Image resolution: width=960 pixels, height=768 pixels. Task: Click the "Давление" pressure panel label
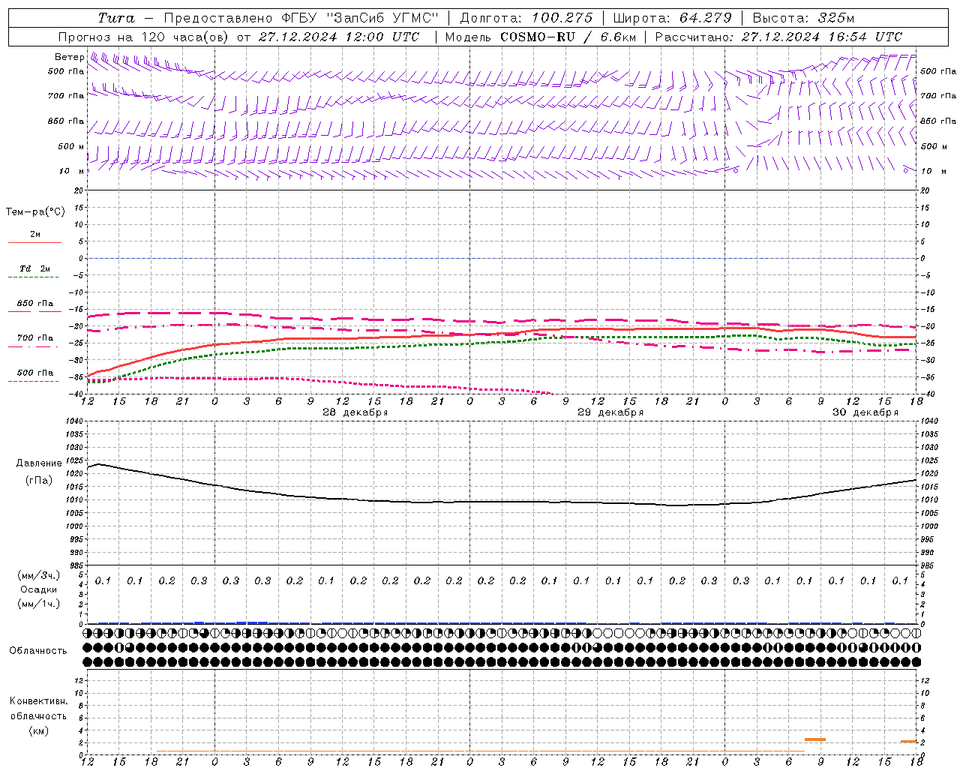coord(38,463)
